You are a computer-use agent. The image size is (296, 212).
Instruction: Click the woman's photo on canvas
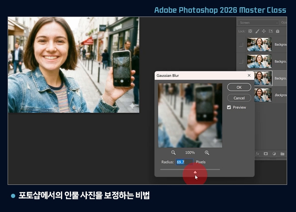click(x=74, y=65)
